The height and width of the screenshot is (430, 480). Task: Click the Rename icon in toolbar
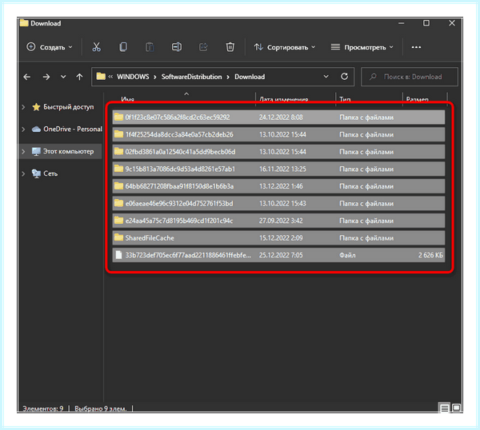coord(177,47)
